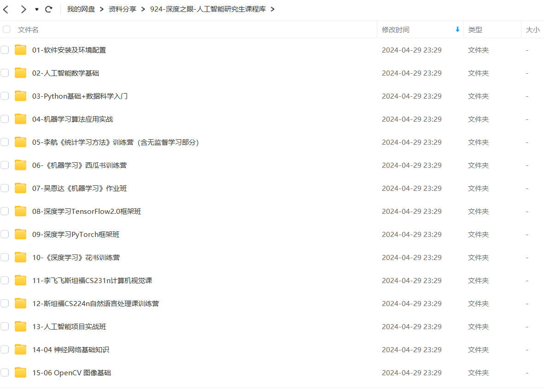This screenshot has height=390, width=544.
Task: Check the box for 09-深度学习PyTorch框架班
Action: pos(5,234)
